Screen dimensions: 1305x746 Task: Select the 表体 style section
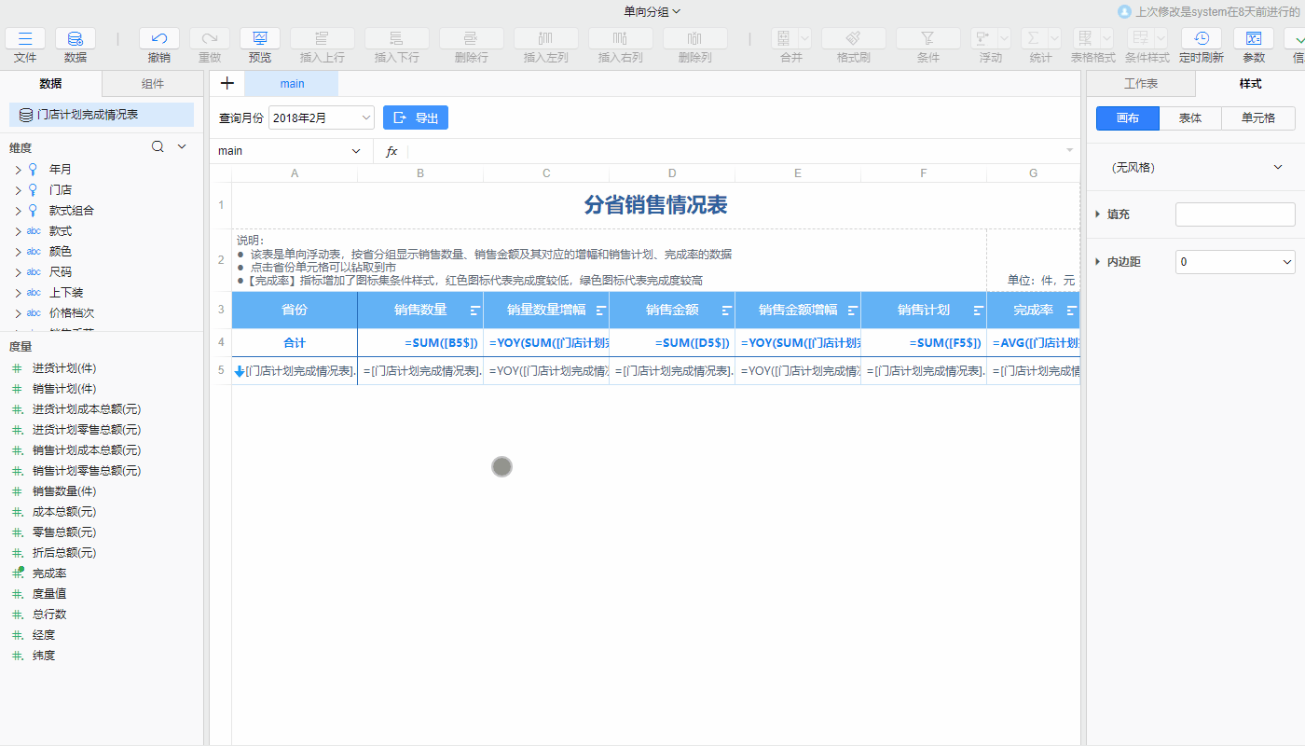point(1189,117)
